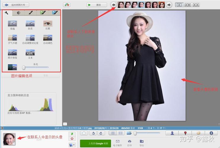Open the paintbrush effects tab
220x148 pixels.
click(30, 13)
